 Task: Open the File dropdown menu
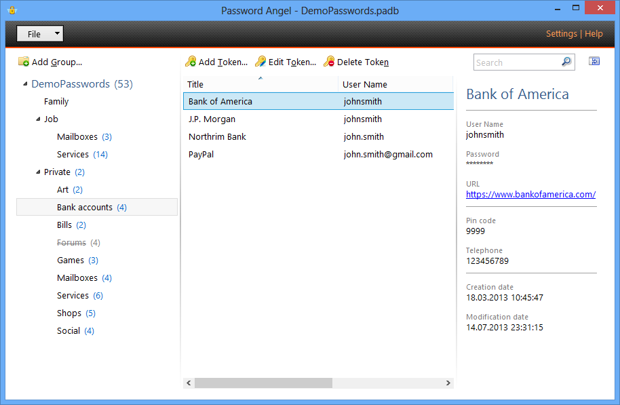(x=40, y=34)
